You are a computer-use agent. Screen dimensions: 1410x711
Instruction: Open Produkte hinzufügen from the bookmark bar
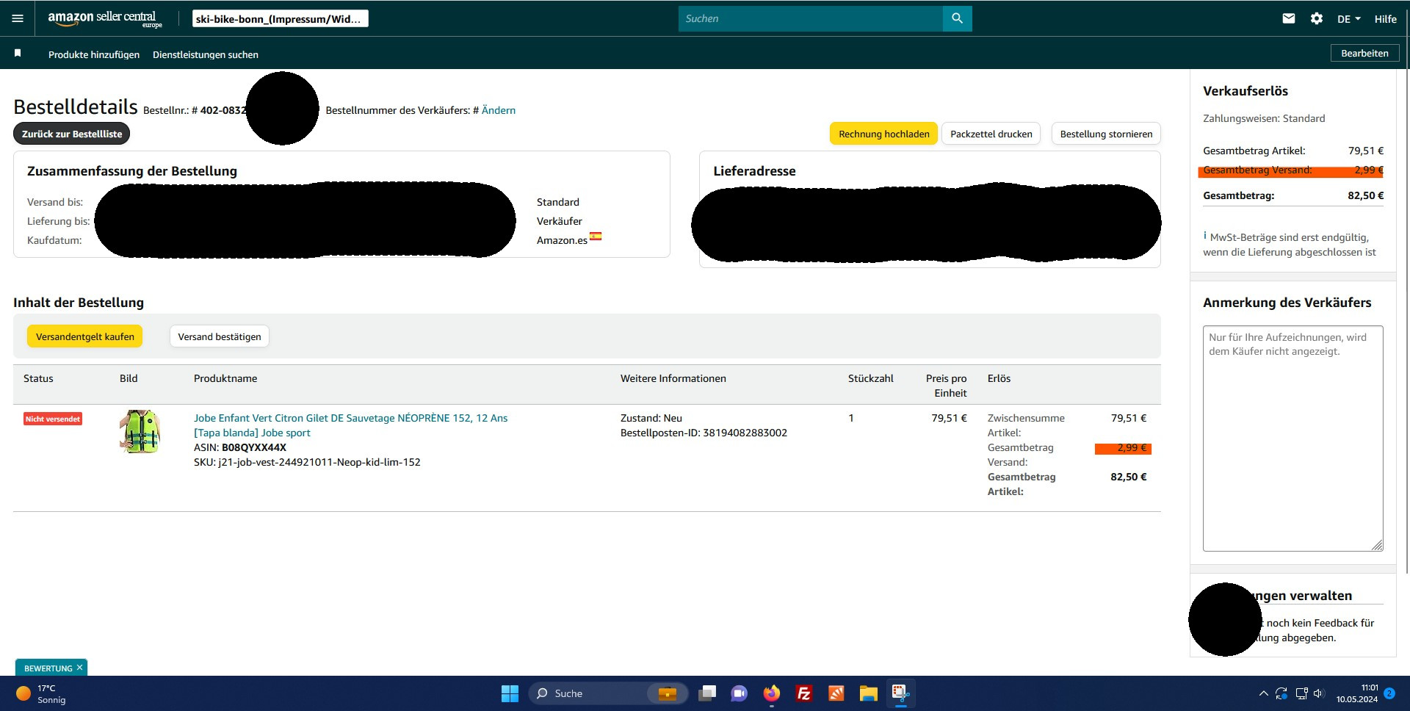[94, 54]
